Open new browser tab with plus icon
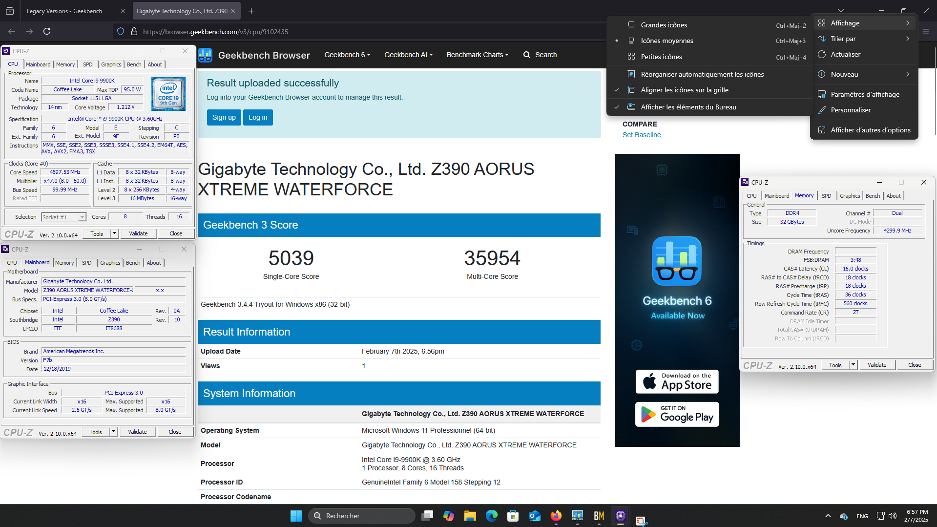Viewport: 937px width, 527px height. tap(251, 11)
